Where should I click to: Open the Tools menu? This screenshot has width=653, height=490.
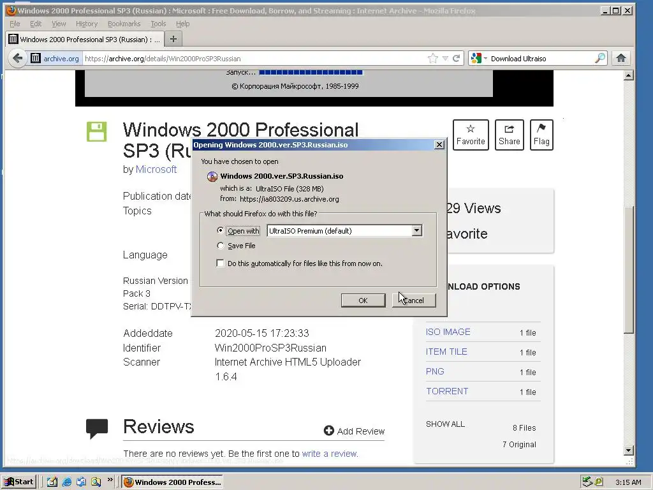[x=158, y=24]
